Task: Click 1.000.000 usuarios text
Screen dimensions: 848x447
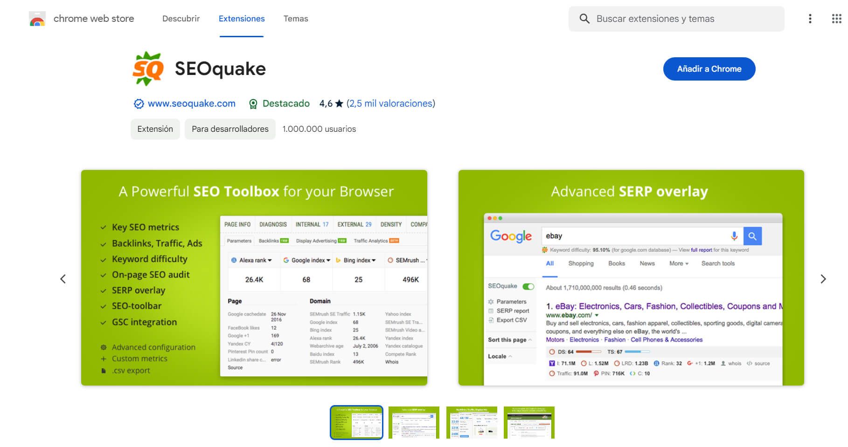Action: [319, 129]
